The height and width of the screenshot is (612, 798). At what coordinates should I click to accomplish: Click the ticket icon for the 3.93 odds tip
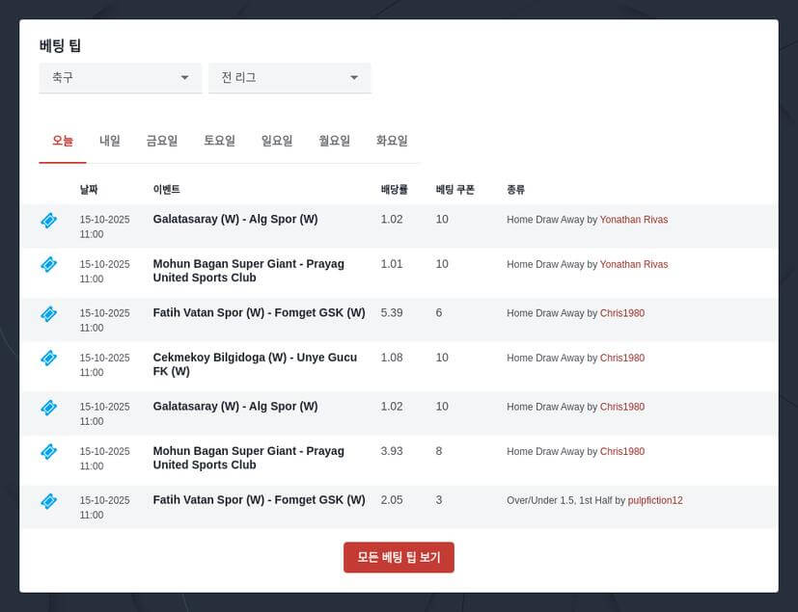[x=48, y=451]
